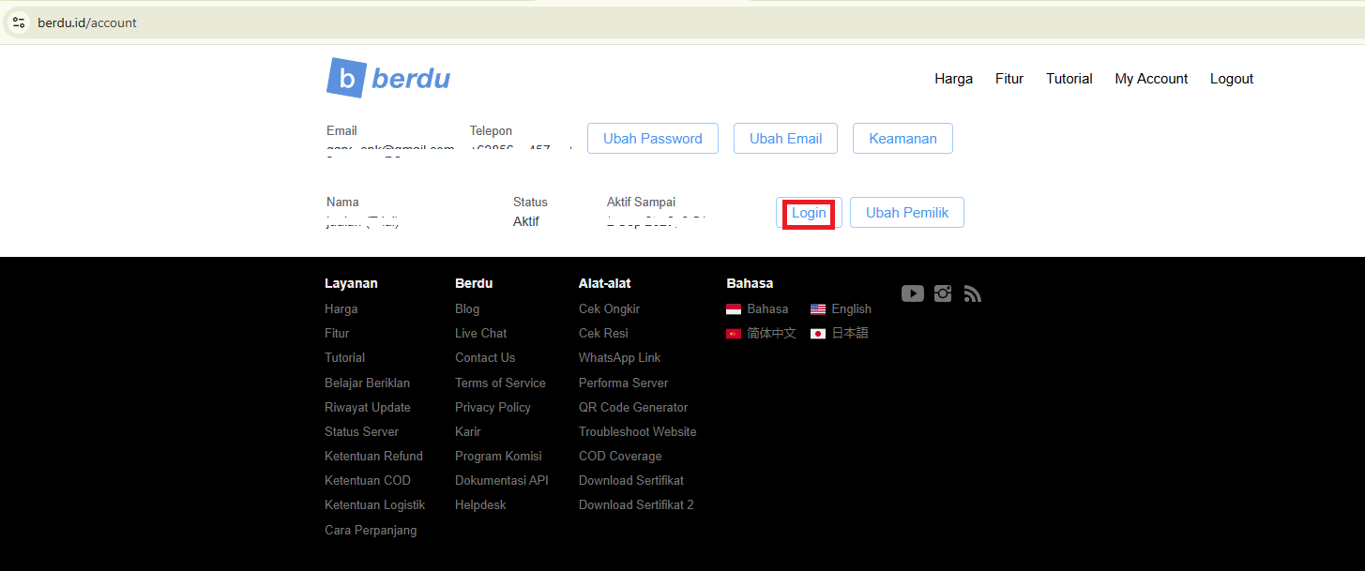Screen dimensions: 1365x571
Task: Open Cek Resi tool link
Action: point(603,333)
